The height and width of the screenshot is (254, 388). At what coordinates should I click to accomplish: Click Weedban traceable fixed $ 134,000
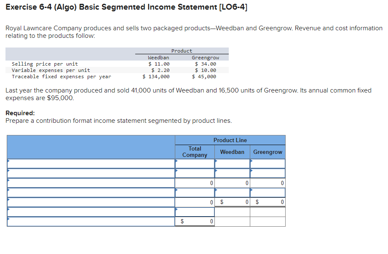click(x=156, y=77)
